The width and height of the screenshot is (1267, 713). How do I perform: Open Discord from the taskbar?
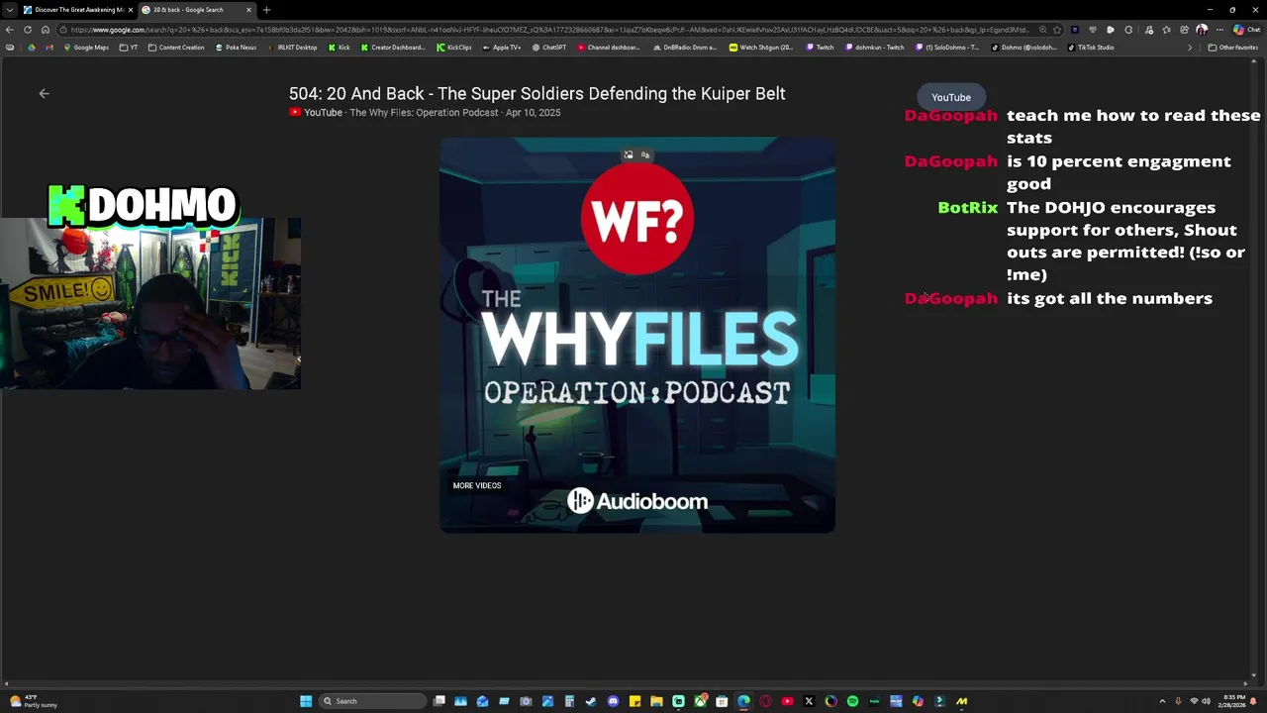pyautogui.click(x=613, y=701)
